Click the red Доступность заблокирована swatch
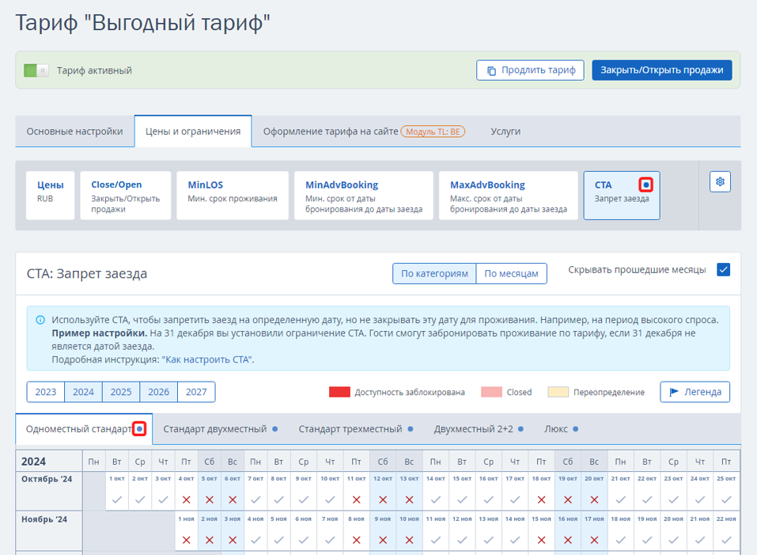Screen dimensions: 757x555 [339, 392]
